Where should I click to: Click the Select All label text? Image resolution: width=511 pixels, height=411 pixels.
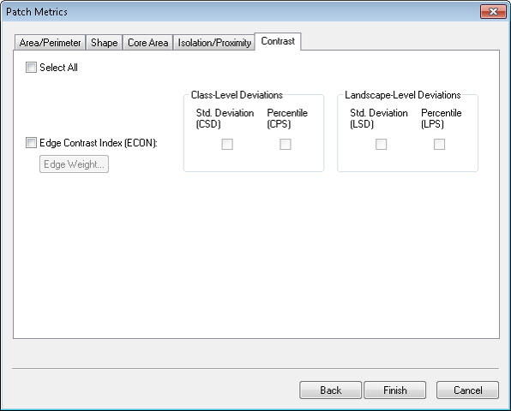58,68
